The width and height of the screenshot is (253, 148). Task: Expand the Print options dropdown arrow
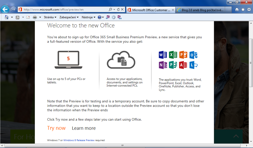(x=40, y=17)
